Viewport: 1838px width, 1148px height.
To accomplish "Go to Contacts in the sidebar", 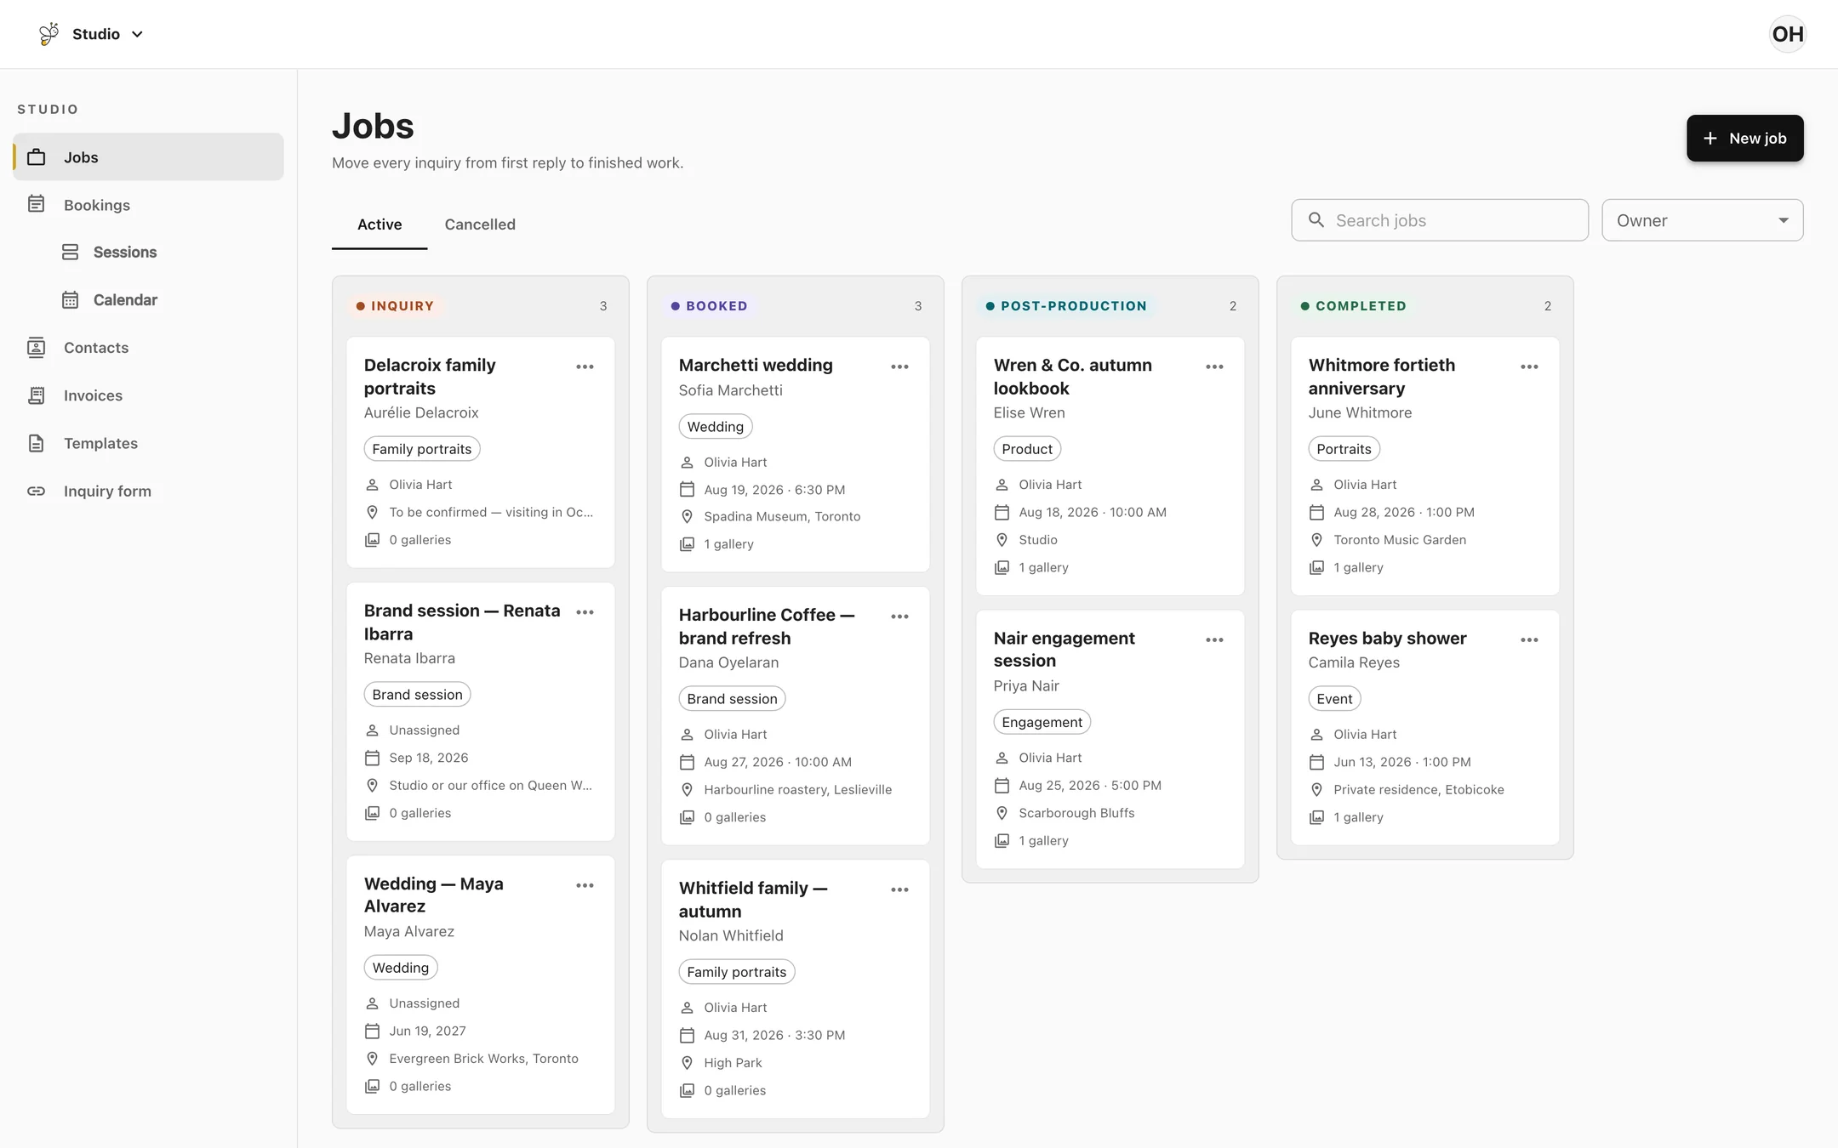I will click(148, 348).
